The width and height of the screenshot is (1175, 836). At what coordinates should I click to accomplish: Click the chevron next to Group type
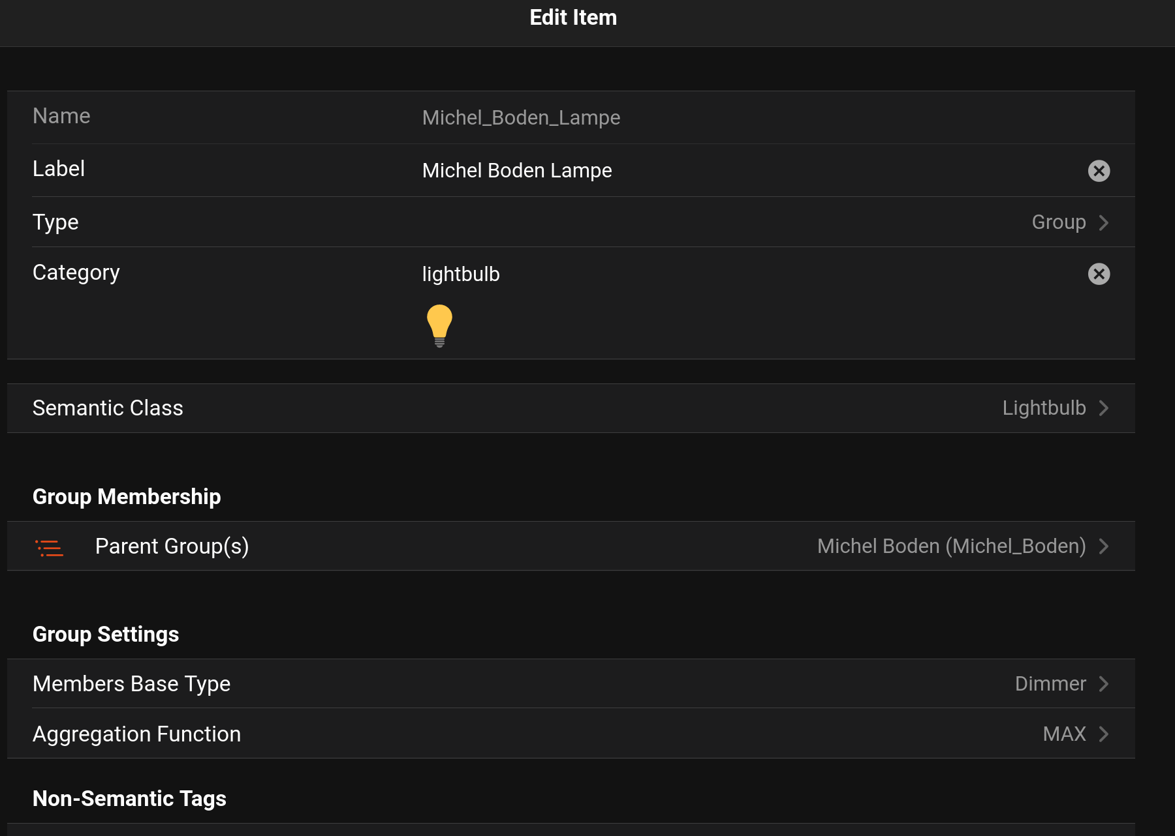pyautogui.click(x=1104, y=222)
